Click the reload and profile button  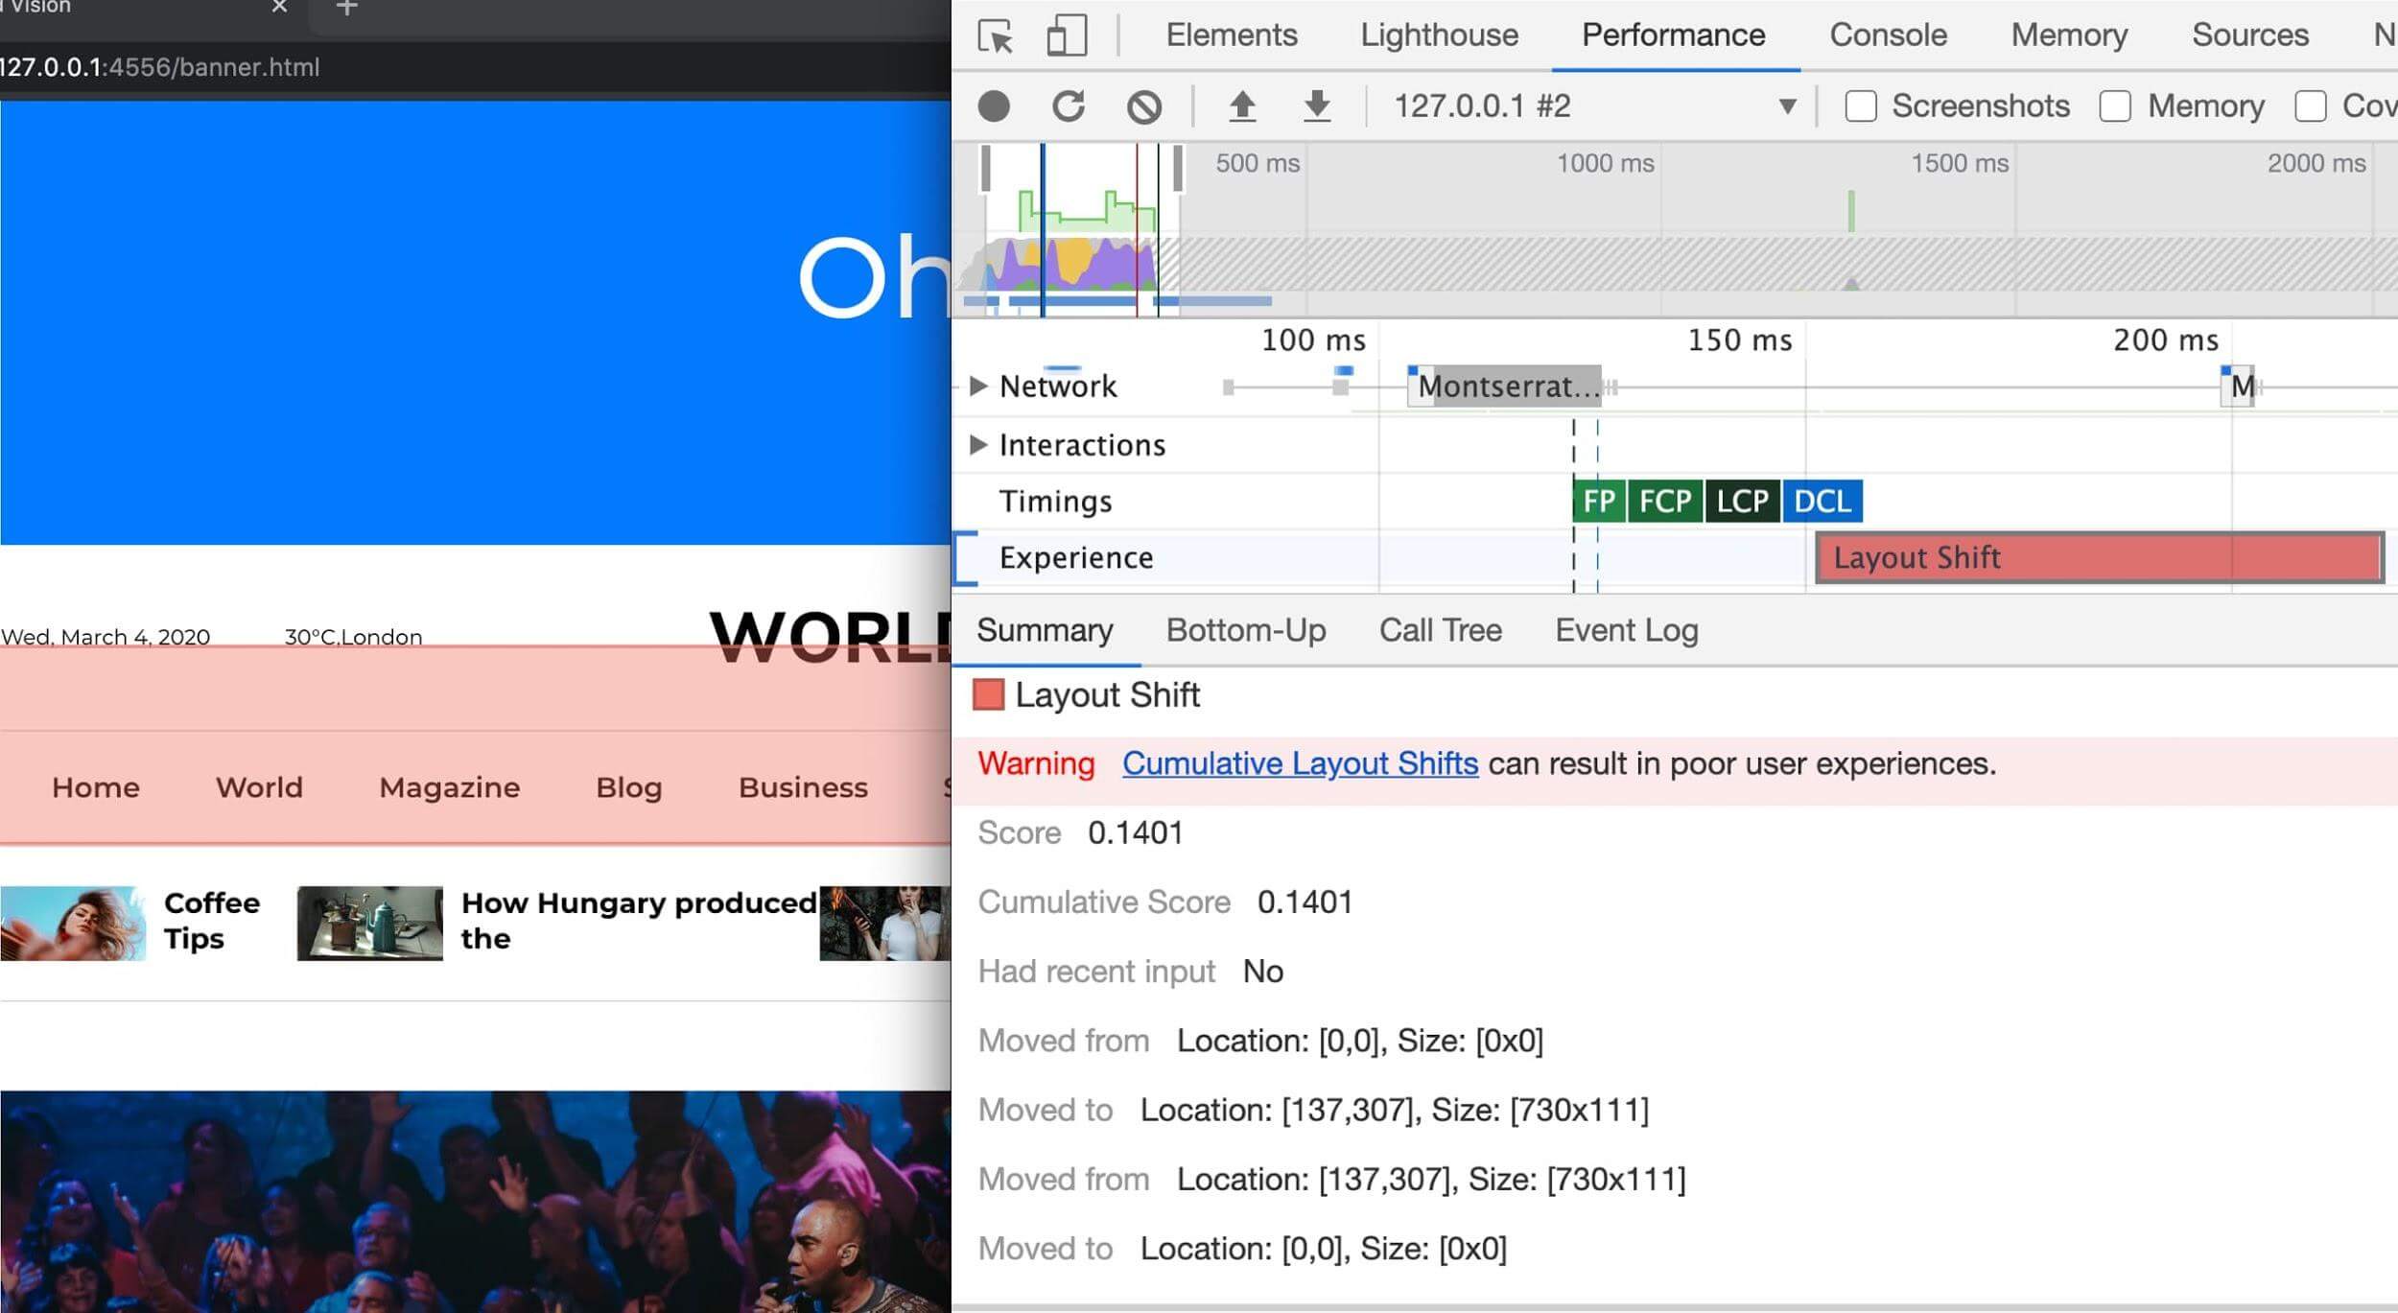[x=1069, y=106]
